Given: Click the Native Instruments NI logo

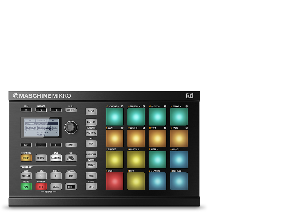Looking at the screenshot, I should pyautogui.click(x=190, y=96).
